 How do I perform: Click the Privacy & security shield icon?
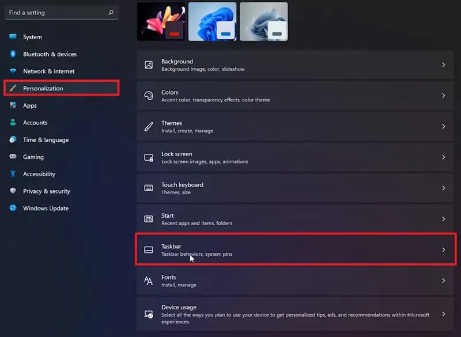[13, 191]
